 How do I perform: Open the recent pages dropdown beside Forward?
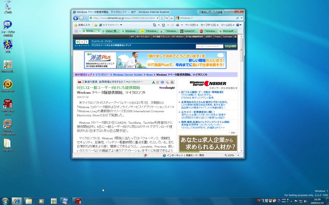(86, 18)
